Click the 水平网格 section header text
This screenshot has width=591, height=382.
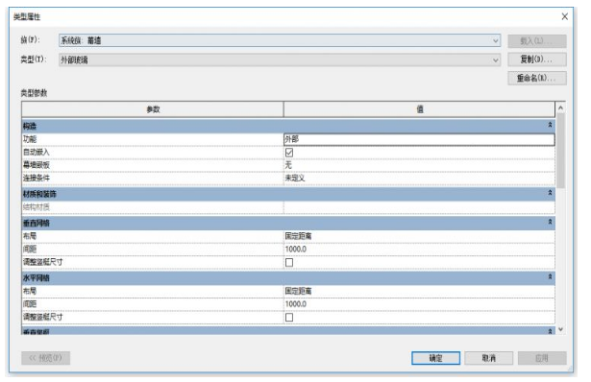tap(37, 278)
